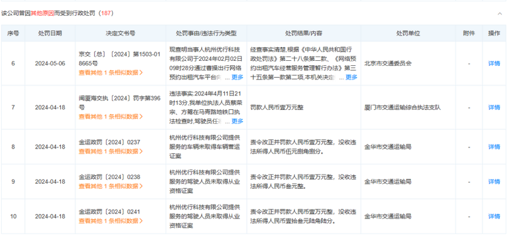The height and width of the screenshot is (236, 507).
Task: Select the 北京市交通委员会 cell
Action: 388,63
